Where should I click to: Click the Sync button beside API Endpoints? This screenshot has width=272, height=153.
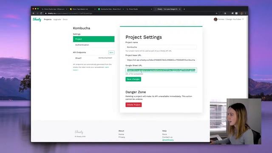tap(111, 52)
